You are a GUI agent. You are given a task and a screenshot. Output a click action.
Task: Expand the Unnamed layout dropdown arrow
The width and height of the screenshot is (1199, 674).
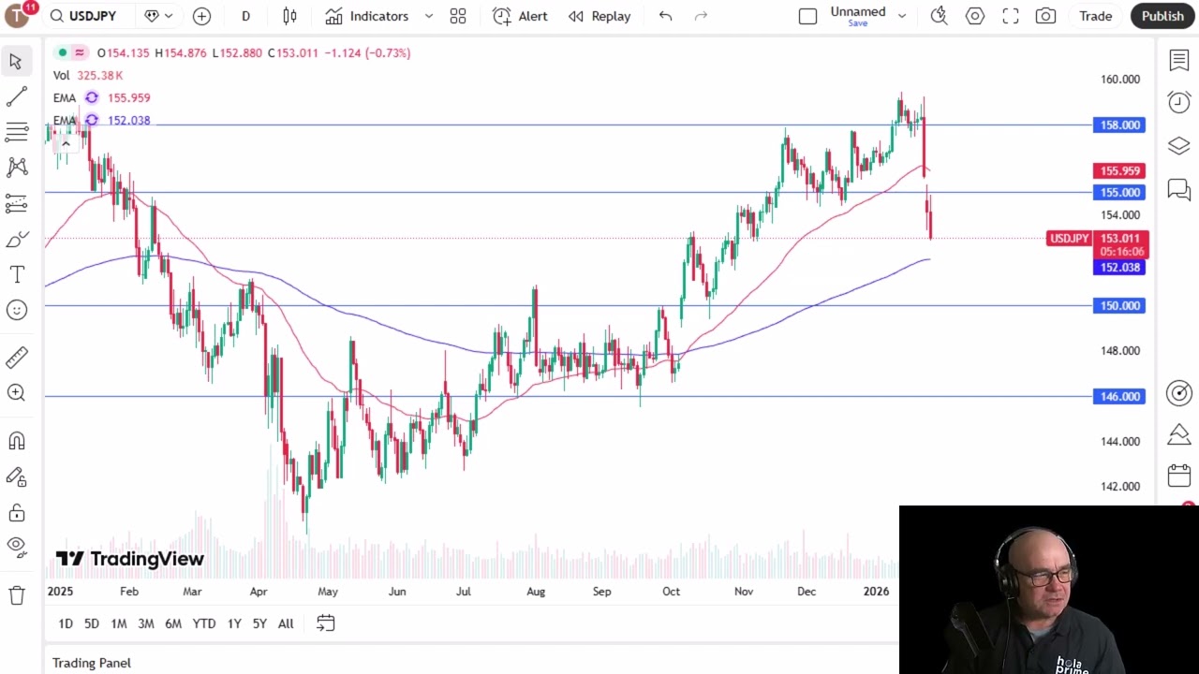[902, 16]
